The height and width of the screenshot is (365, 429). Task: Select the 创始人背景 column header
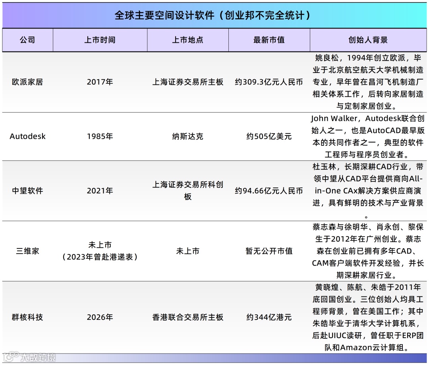click(368, 40)
